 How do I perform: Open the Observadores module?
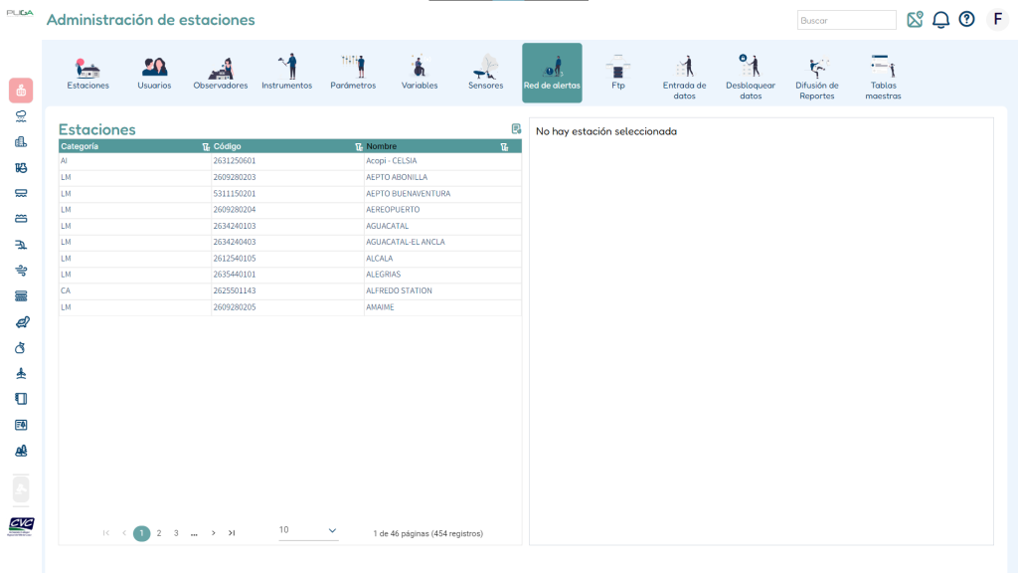tap(221, 73)
